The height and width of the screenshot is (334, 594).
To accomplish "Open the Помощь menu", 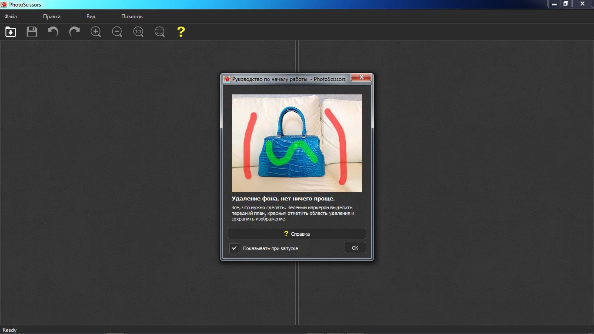I will [132, 17].
